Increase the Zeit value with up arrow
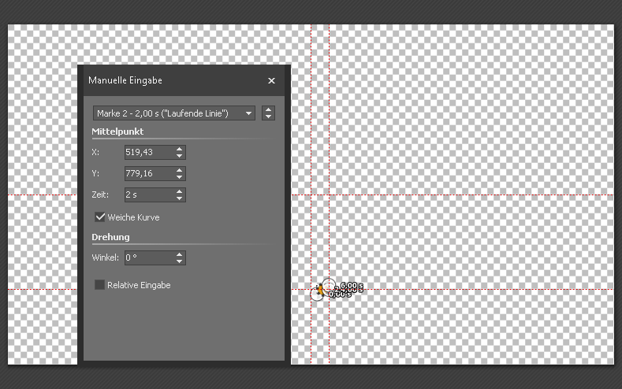The width and height of the screenshot is (622, 389). click(180, 191)
